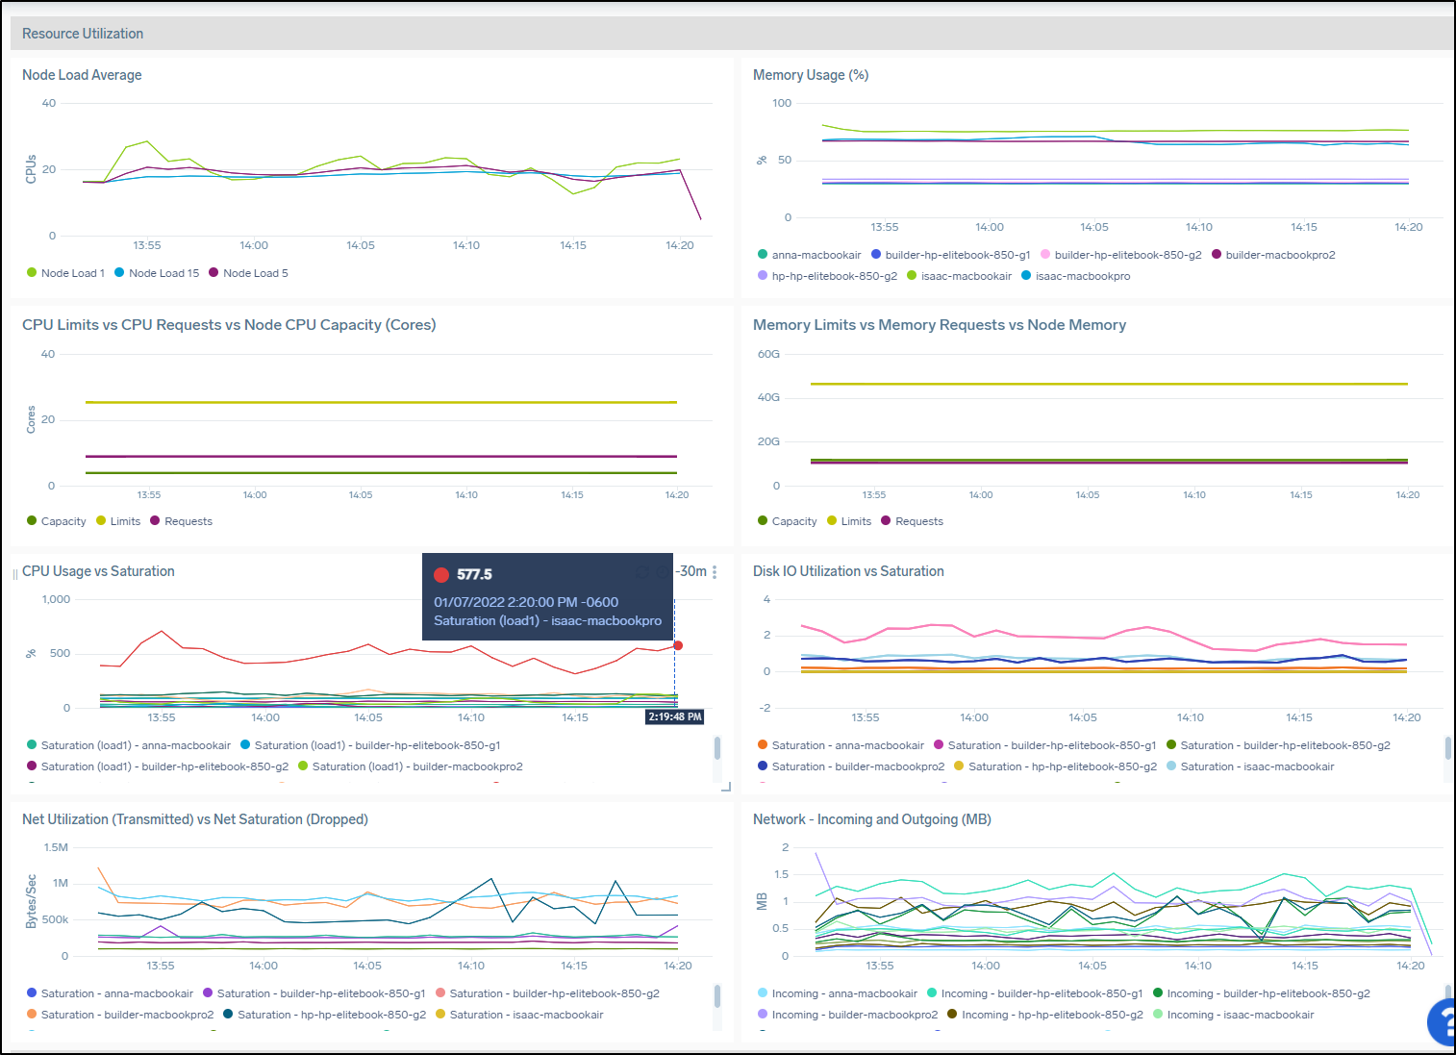Change the -30m time range on CPU Usage panel
The width and height of the screenshot is (1456, 1055).
coord(691,571)
